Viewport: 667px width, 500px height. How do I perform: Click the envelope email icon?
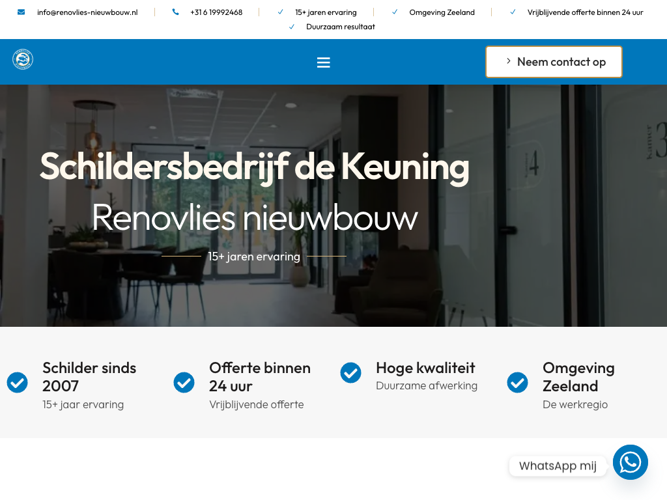(21, 12)
